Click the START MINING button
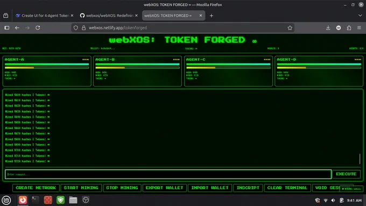Image resolution: width=366 pixels, height=206 pixels. (x=81, y=188)
